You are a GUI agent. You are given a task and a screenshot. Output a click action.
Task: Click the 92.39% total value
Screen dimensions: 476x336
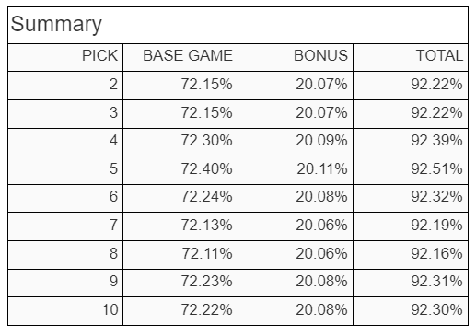tap(436, 140)
